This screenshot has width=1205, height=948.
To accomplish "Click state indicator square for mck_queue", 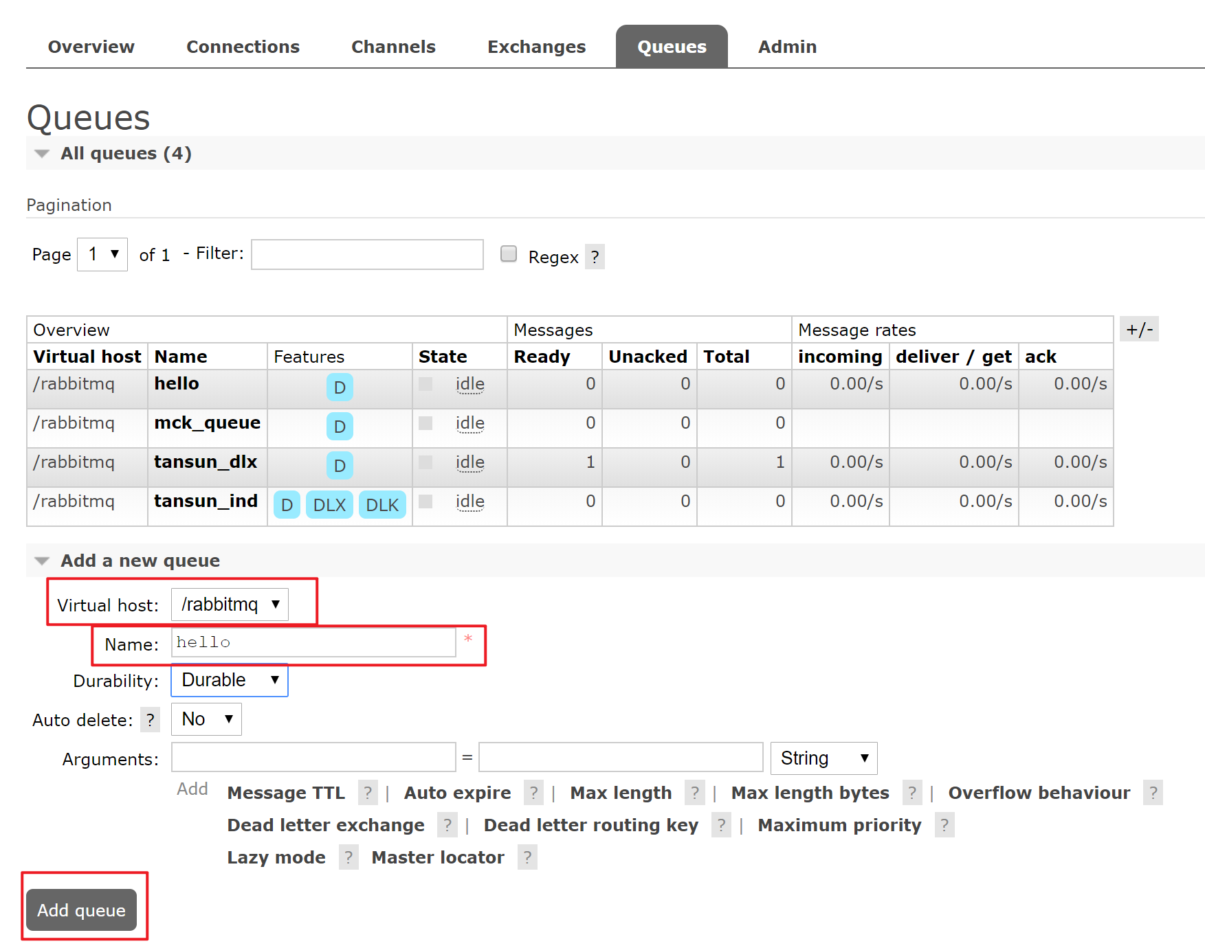I will pos(425,423).
